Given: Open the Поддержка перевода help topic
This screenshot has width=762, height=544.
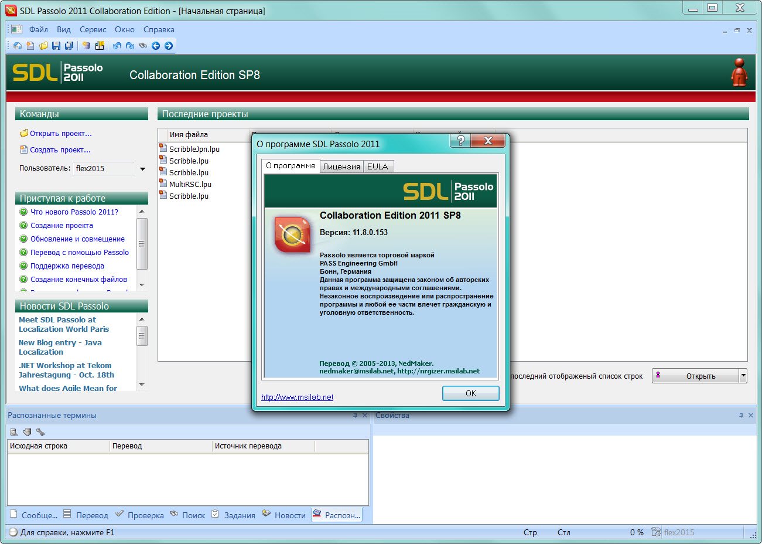Looking at the screenshot, I should 67,266.
